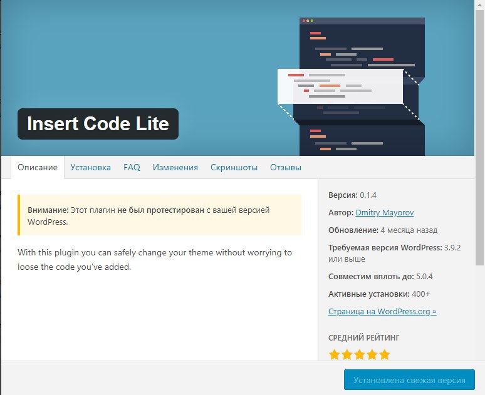The height and width of the screenshot is (395, 485).
Task: Click the third rating star
Action: click(360, 354)
